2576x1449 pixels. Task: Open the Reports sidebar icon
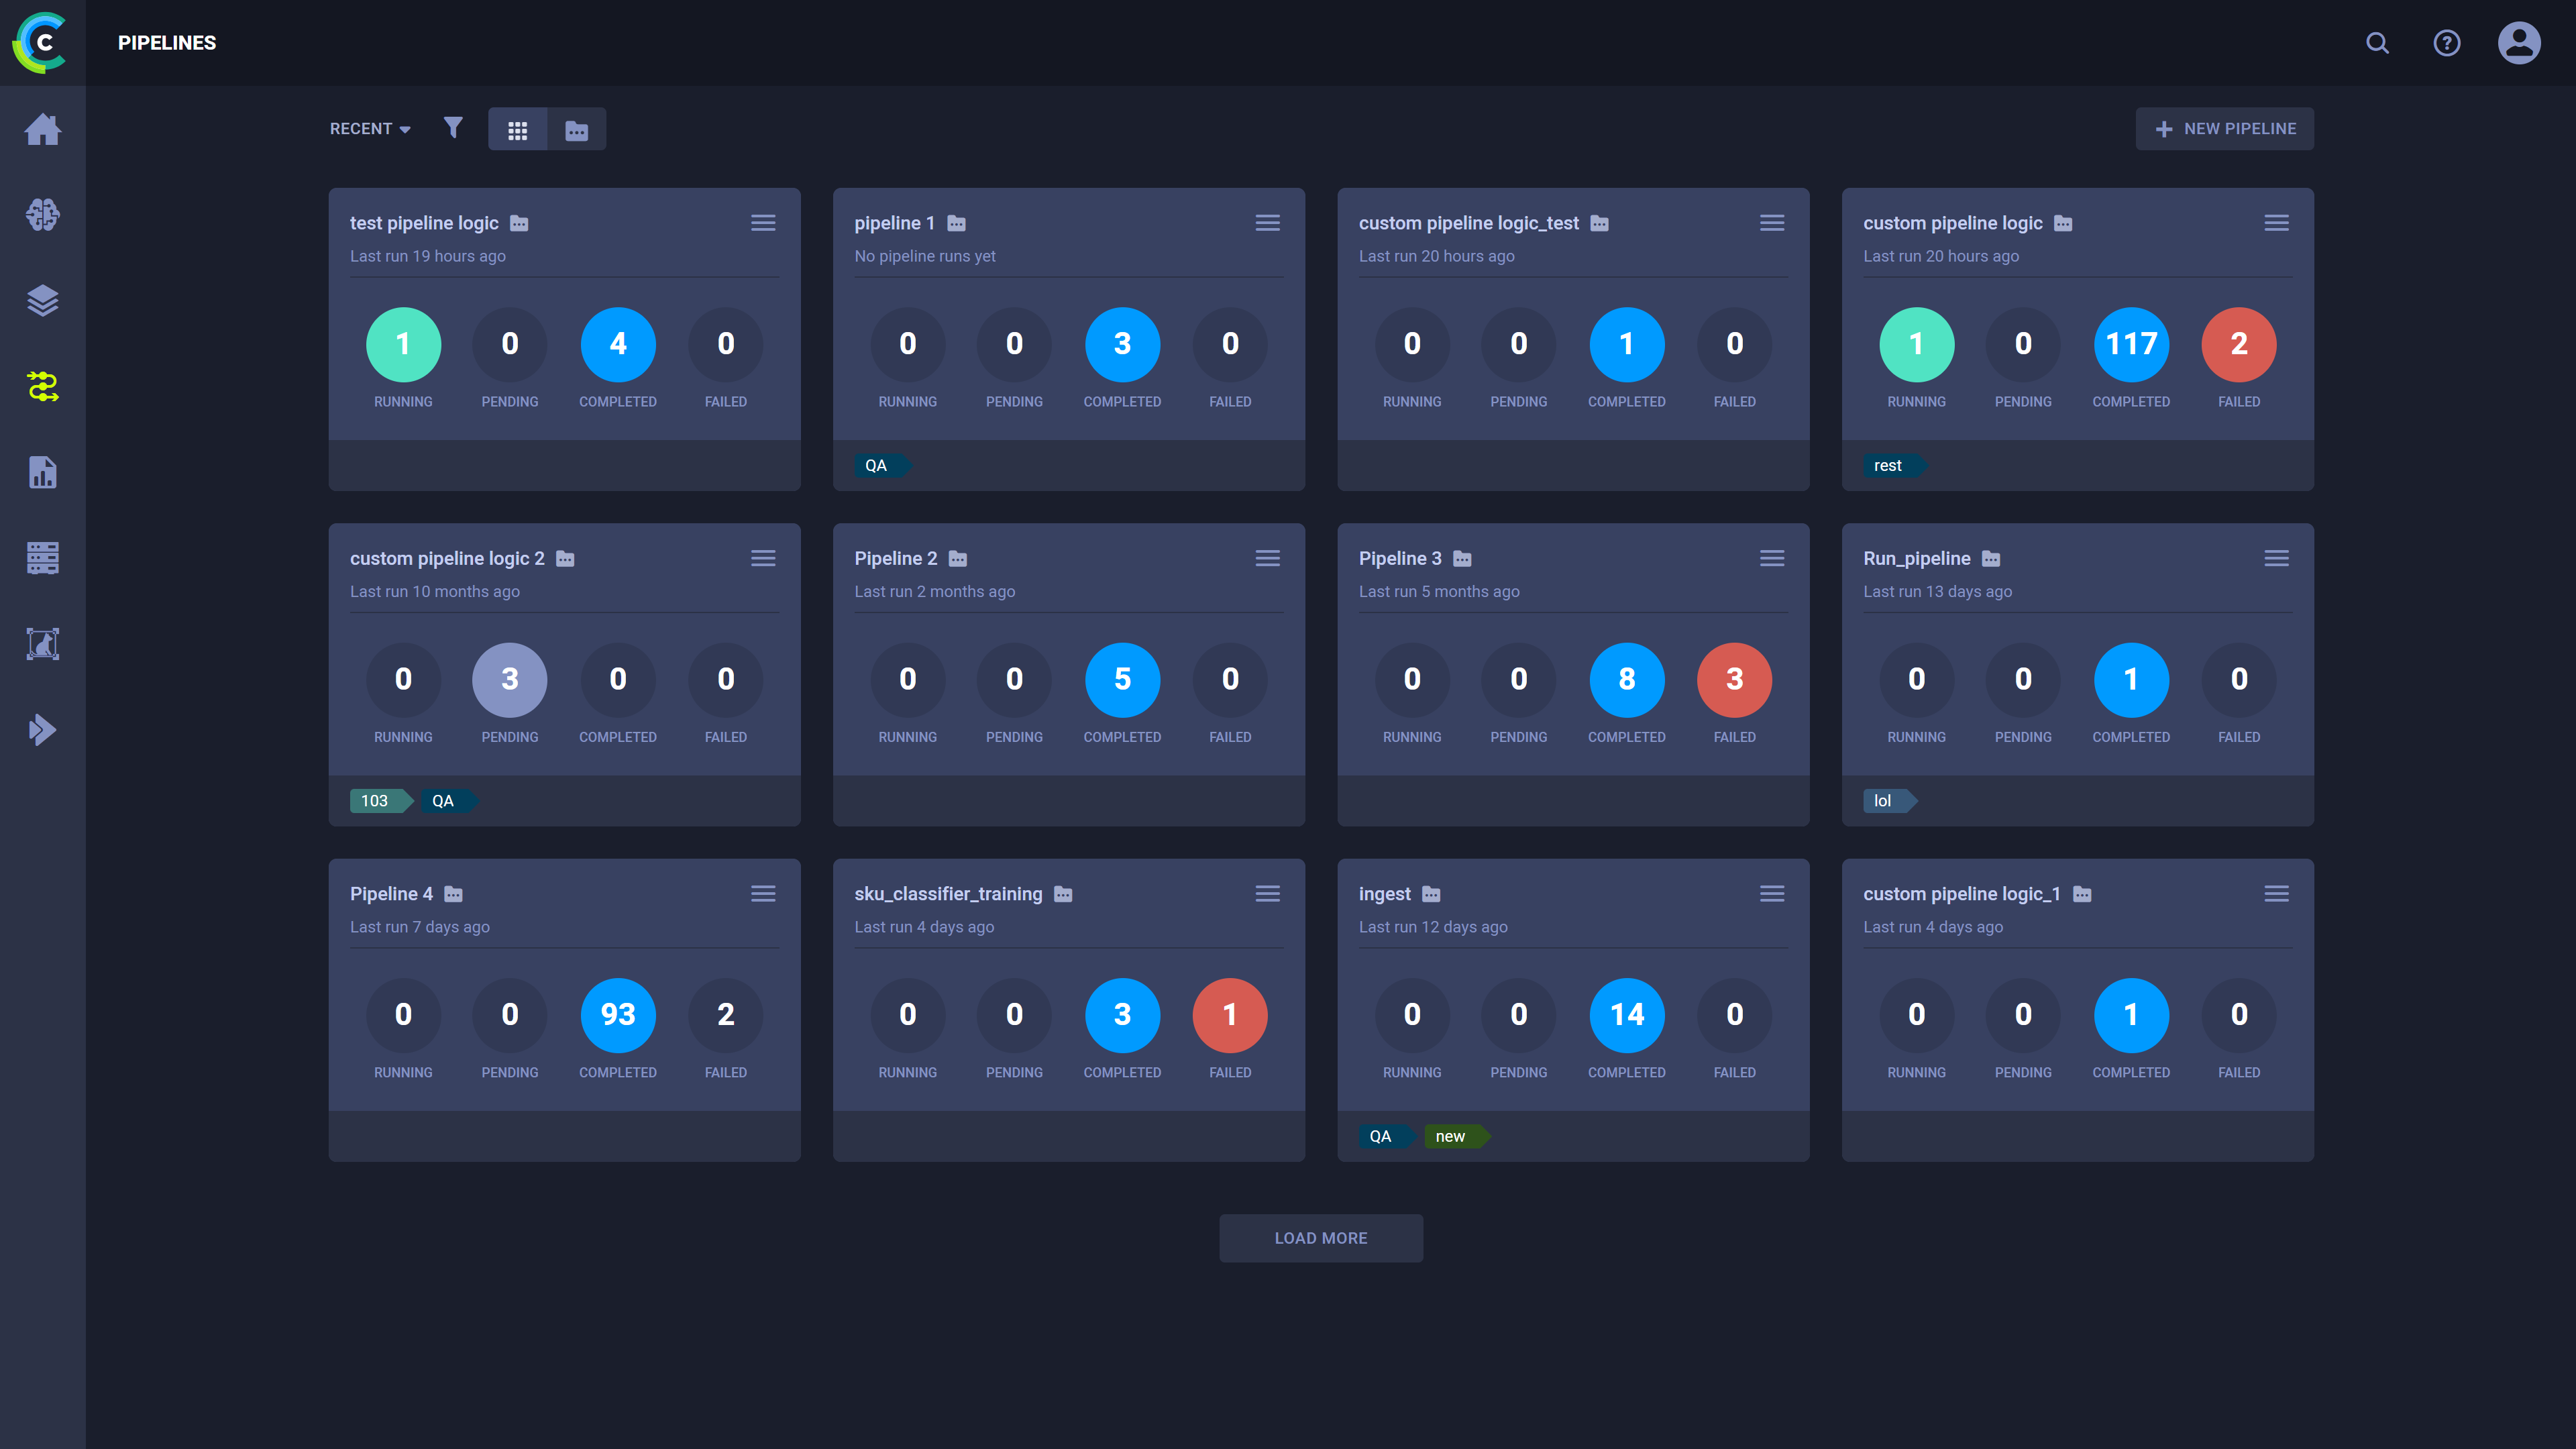[x=43, y=472]
